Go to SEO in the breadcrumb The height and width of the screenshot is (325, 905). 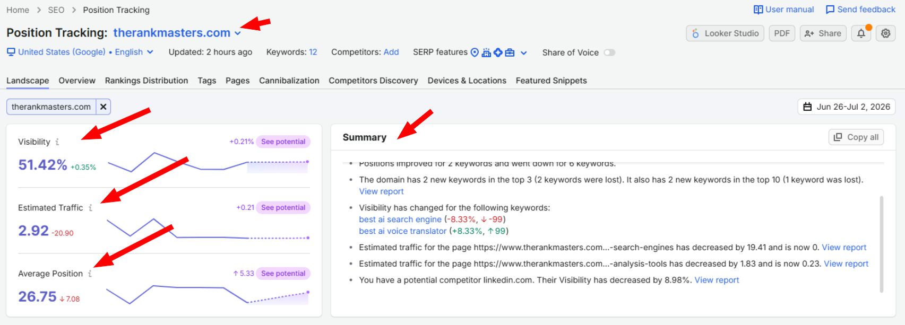coord(56,10)
